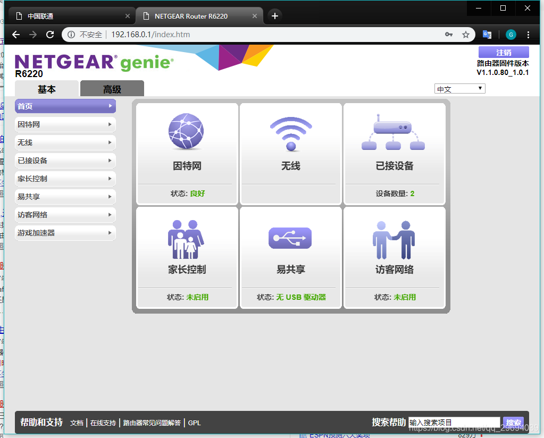Click the 搜索 help search button
Image resolution: width=544 pixels, height=438 pixels.
click(514, 423)
